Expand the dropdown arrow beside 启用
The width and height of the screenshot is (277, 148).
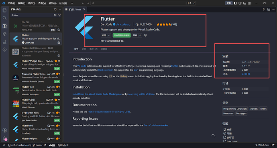point(109,35)
